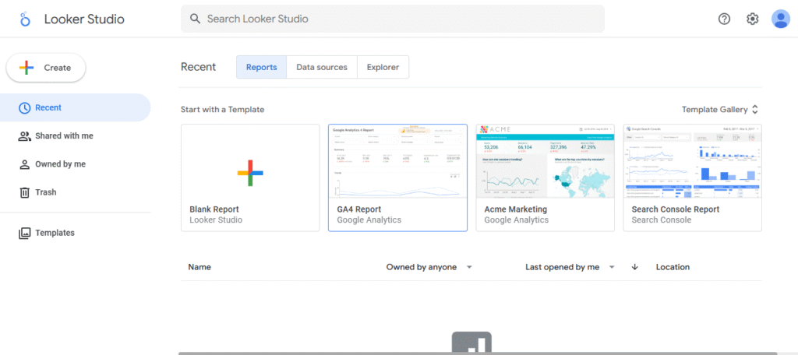Click the Looker Studio logo icon
This screenshot has width=798, height=355.
(25, 19)
